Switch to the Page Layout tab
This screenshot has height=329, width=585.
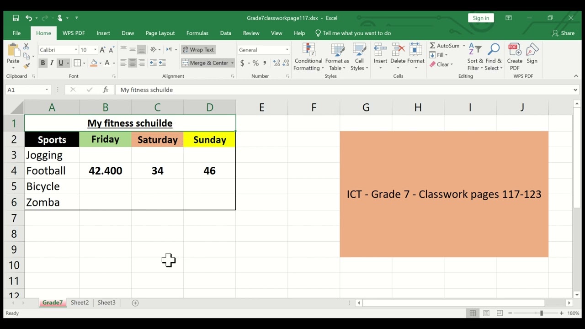160,33
